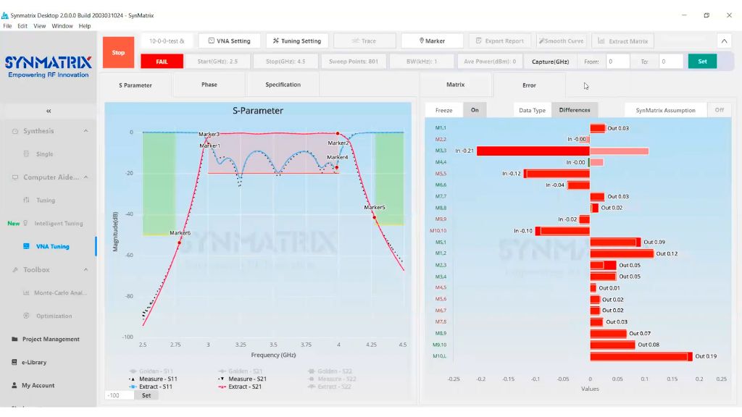Open the e-Library section
Screen dimensions: 742x417
coord(33,362)
